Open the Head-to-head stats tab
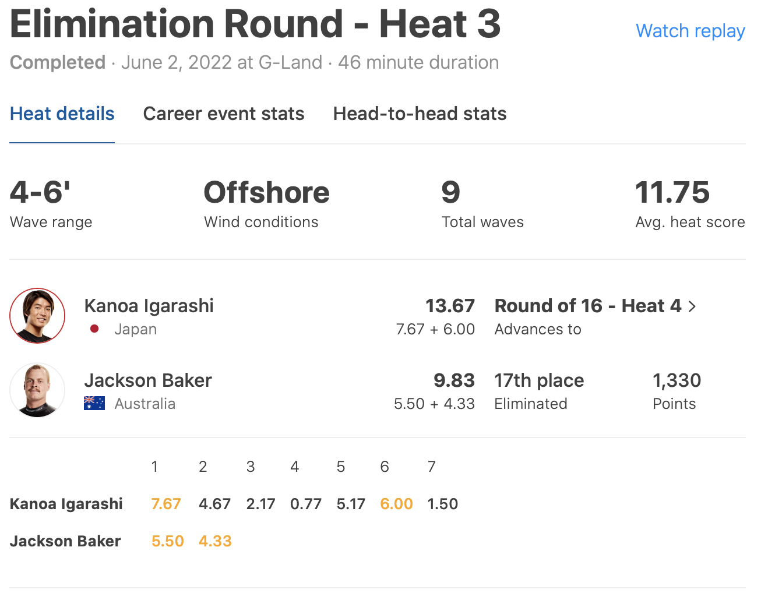This screenshot has height=593, width=761. 420,114
